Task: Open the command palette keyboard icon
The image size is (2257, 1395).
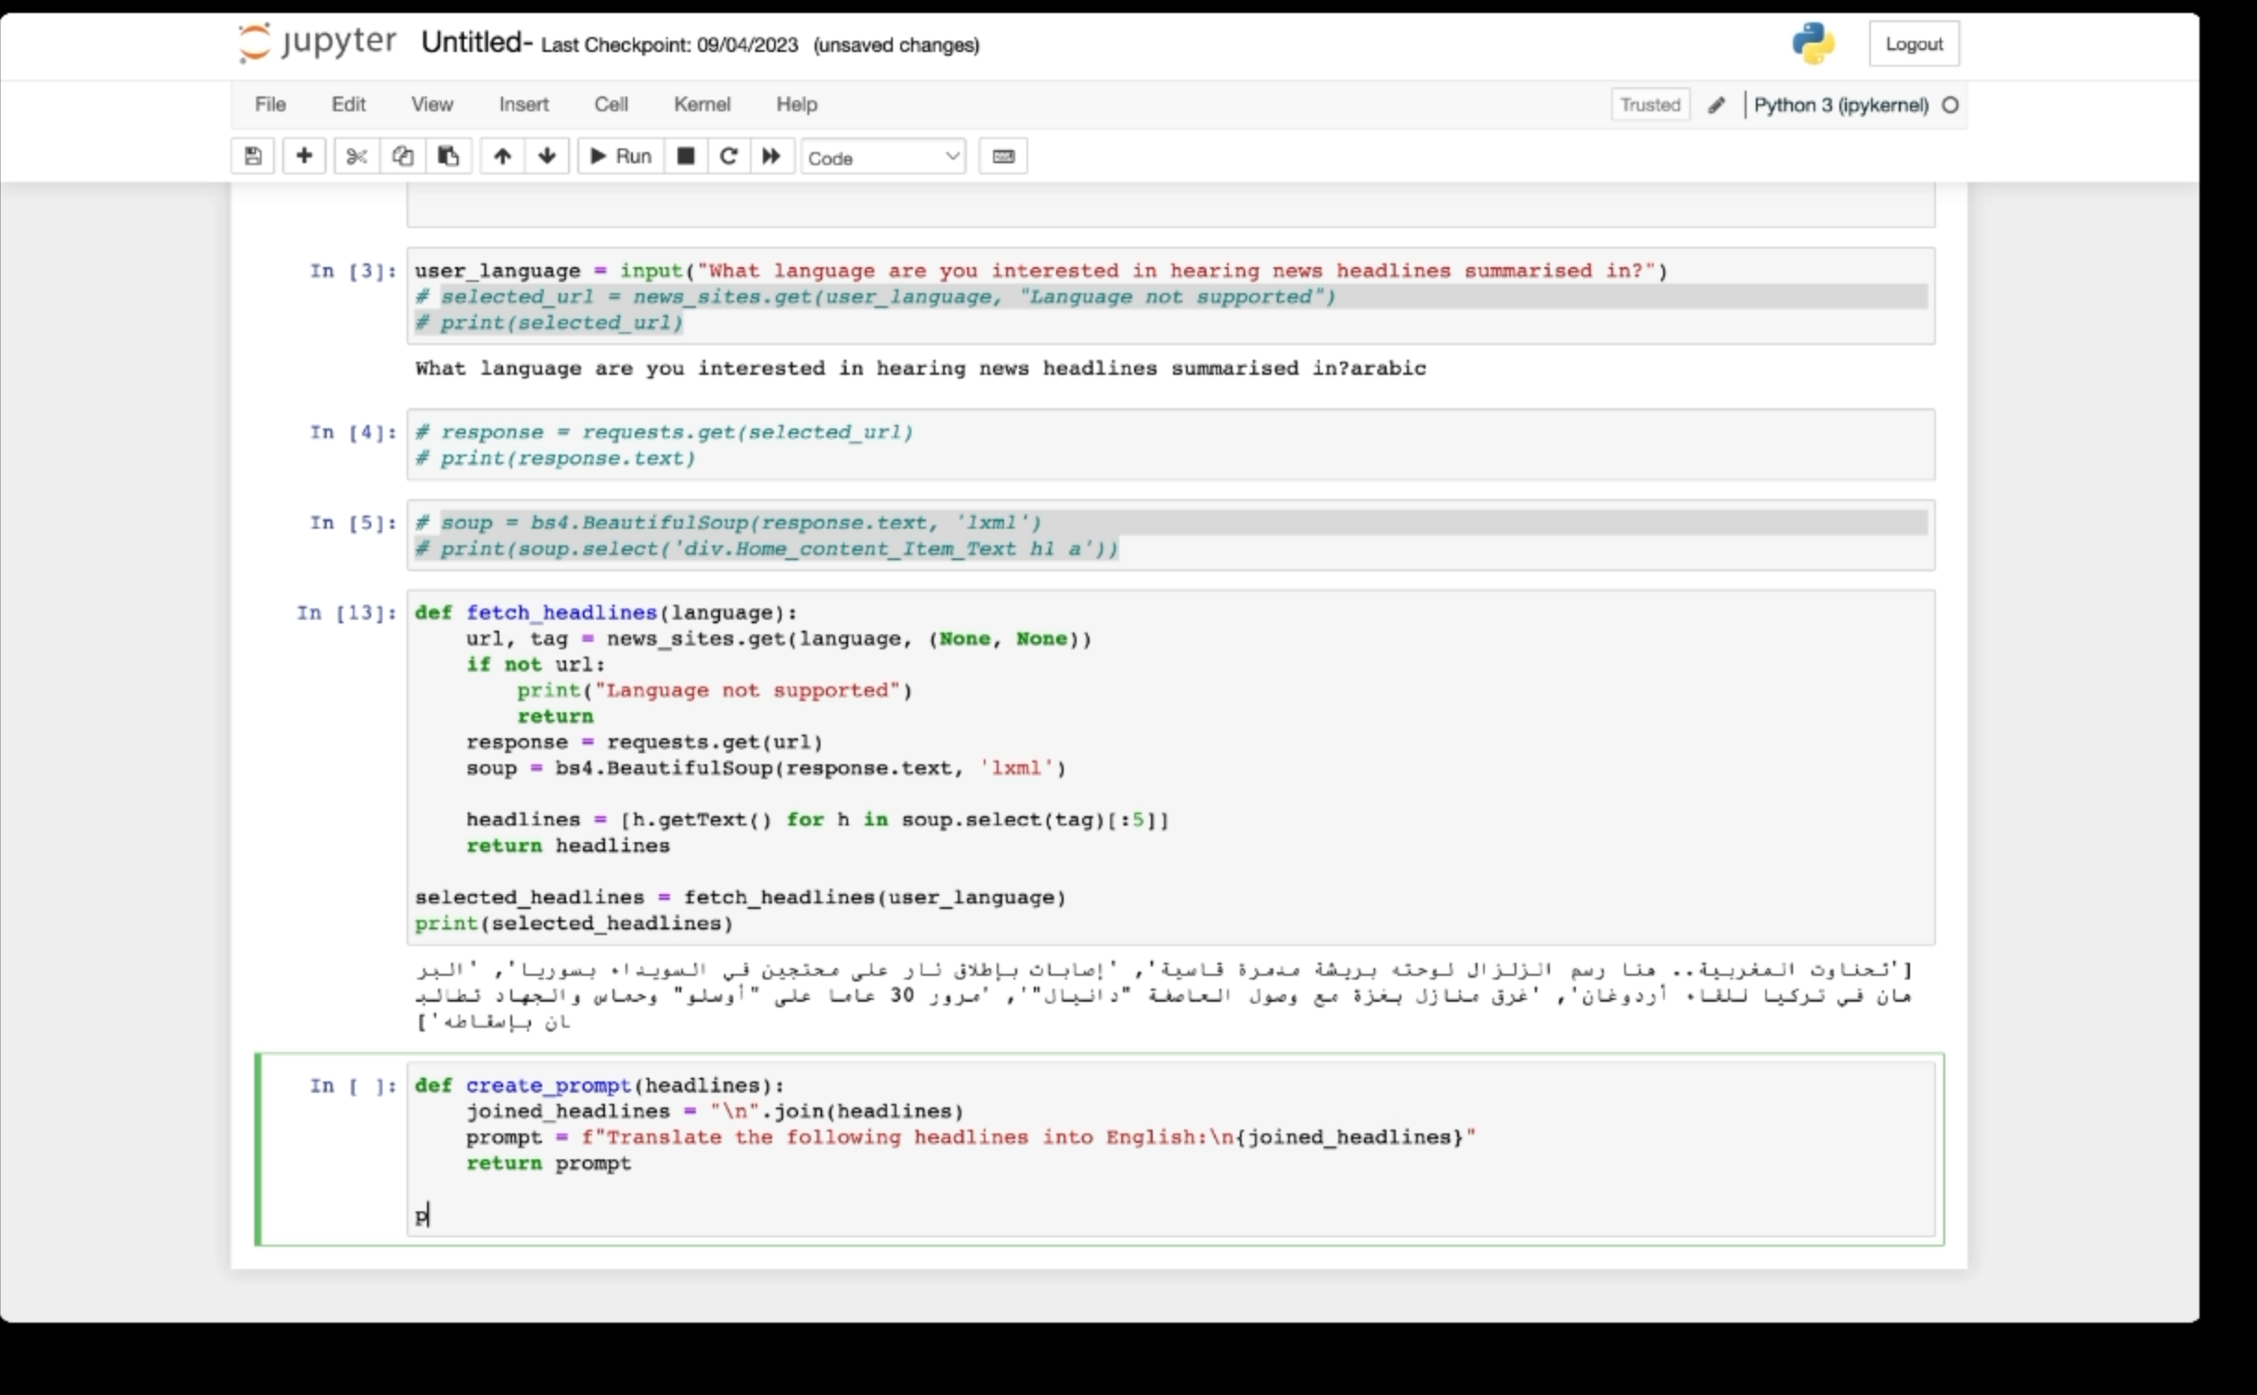Action: (x=1003, y=156)
